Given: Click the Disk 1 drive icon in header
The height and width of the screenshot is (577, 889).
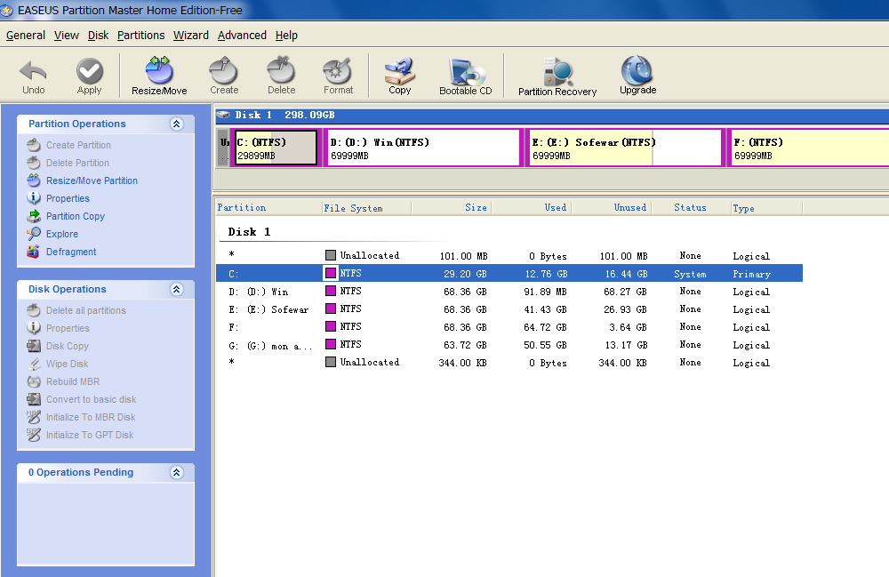Looking at the screenshot, I should [223, 115].
